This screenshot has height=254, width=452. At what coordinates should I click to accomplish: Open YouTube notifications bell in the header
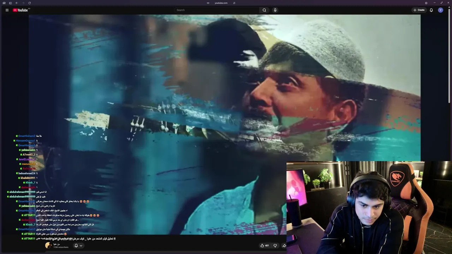(x=431, y=10)
